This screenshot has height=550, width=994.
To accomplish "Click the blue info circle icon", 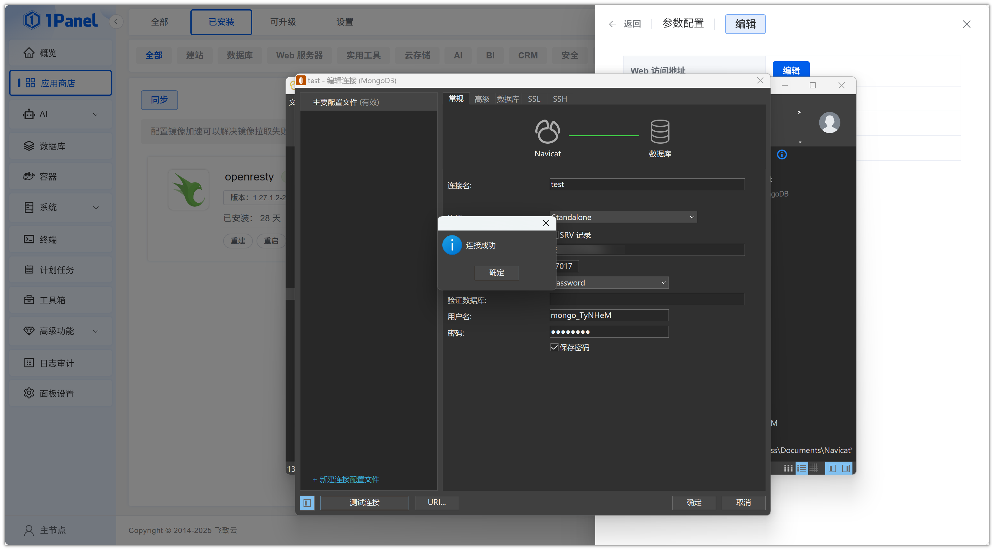I will pos(782,155).
